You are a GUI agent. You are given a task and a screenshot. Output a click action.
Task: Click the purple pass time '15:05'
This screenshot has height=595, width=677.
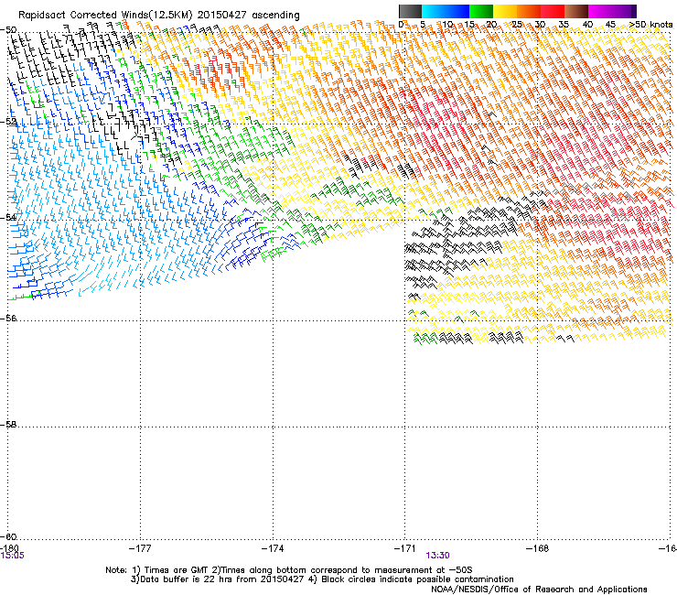(x=12, y=556)
